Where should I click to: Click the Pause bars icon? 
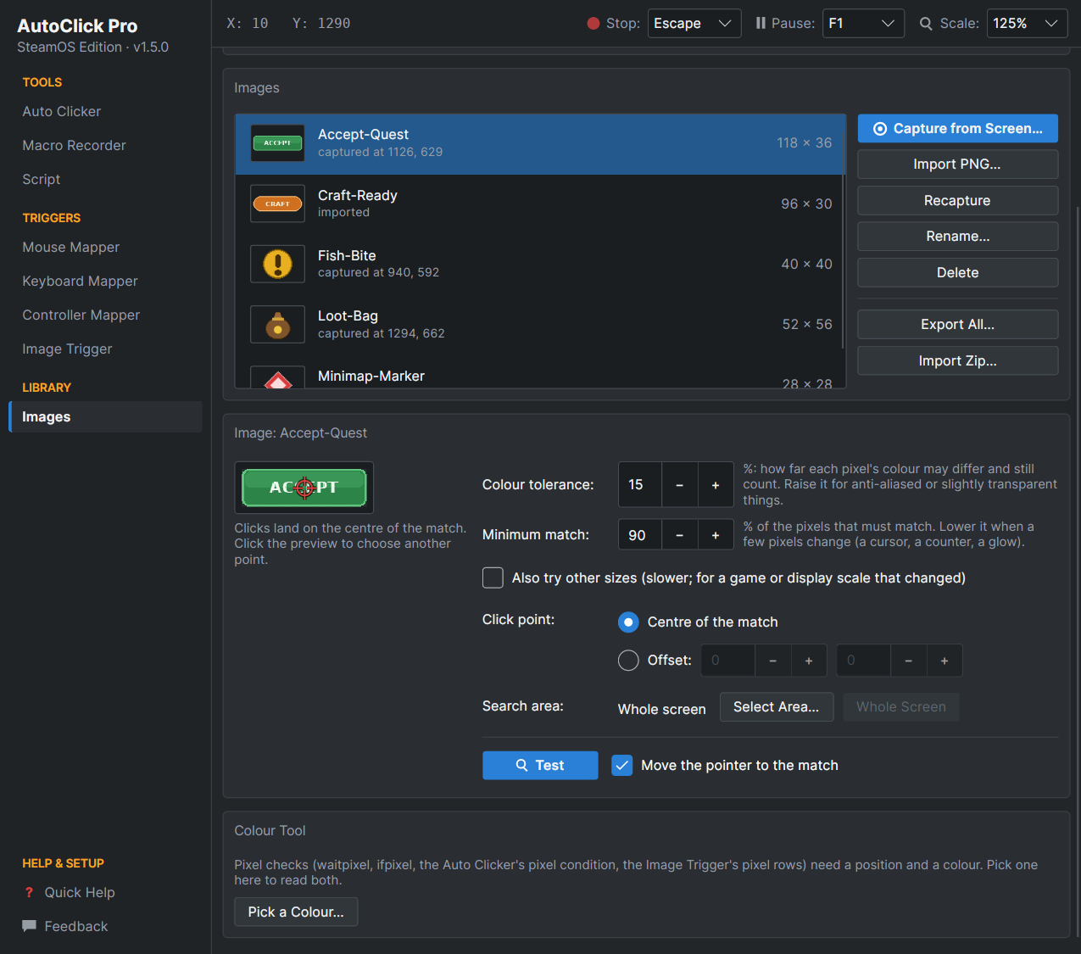click(x=761, y=24)
